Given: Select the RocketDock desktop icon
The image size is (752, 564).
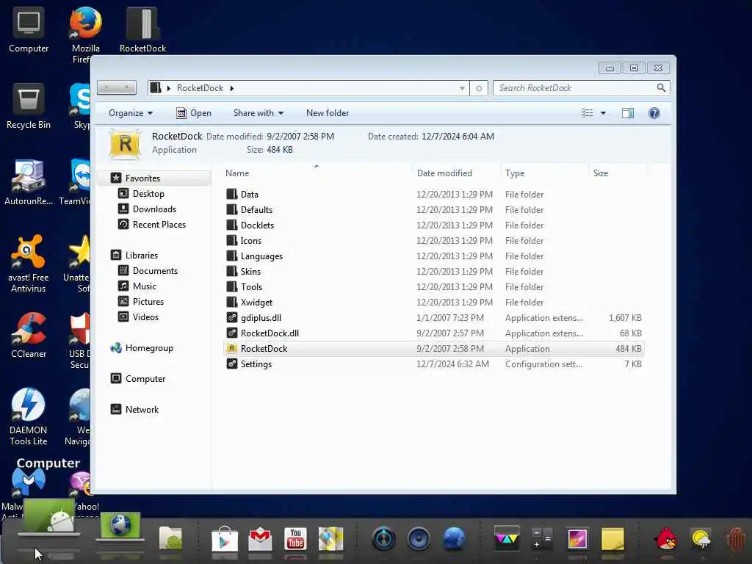Looking at the screenshot, I should coord(142,29).
